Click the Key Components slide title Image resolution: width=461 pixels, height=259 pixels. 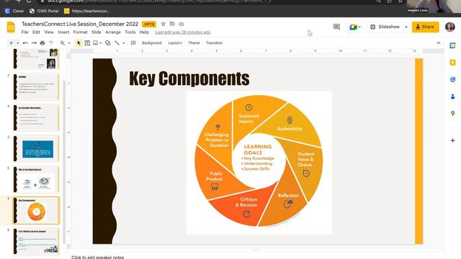click(x=189, y=78)
